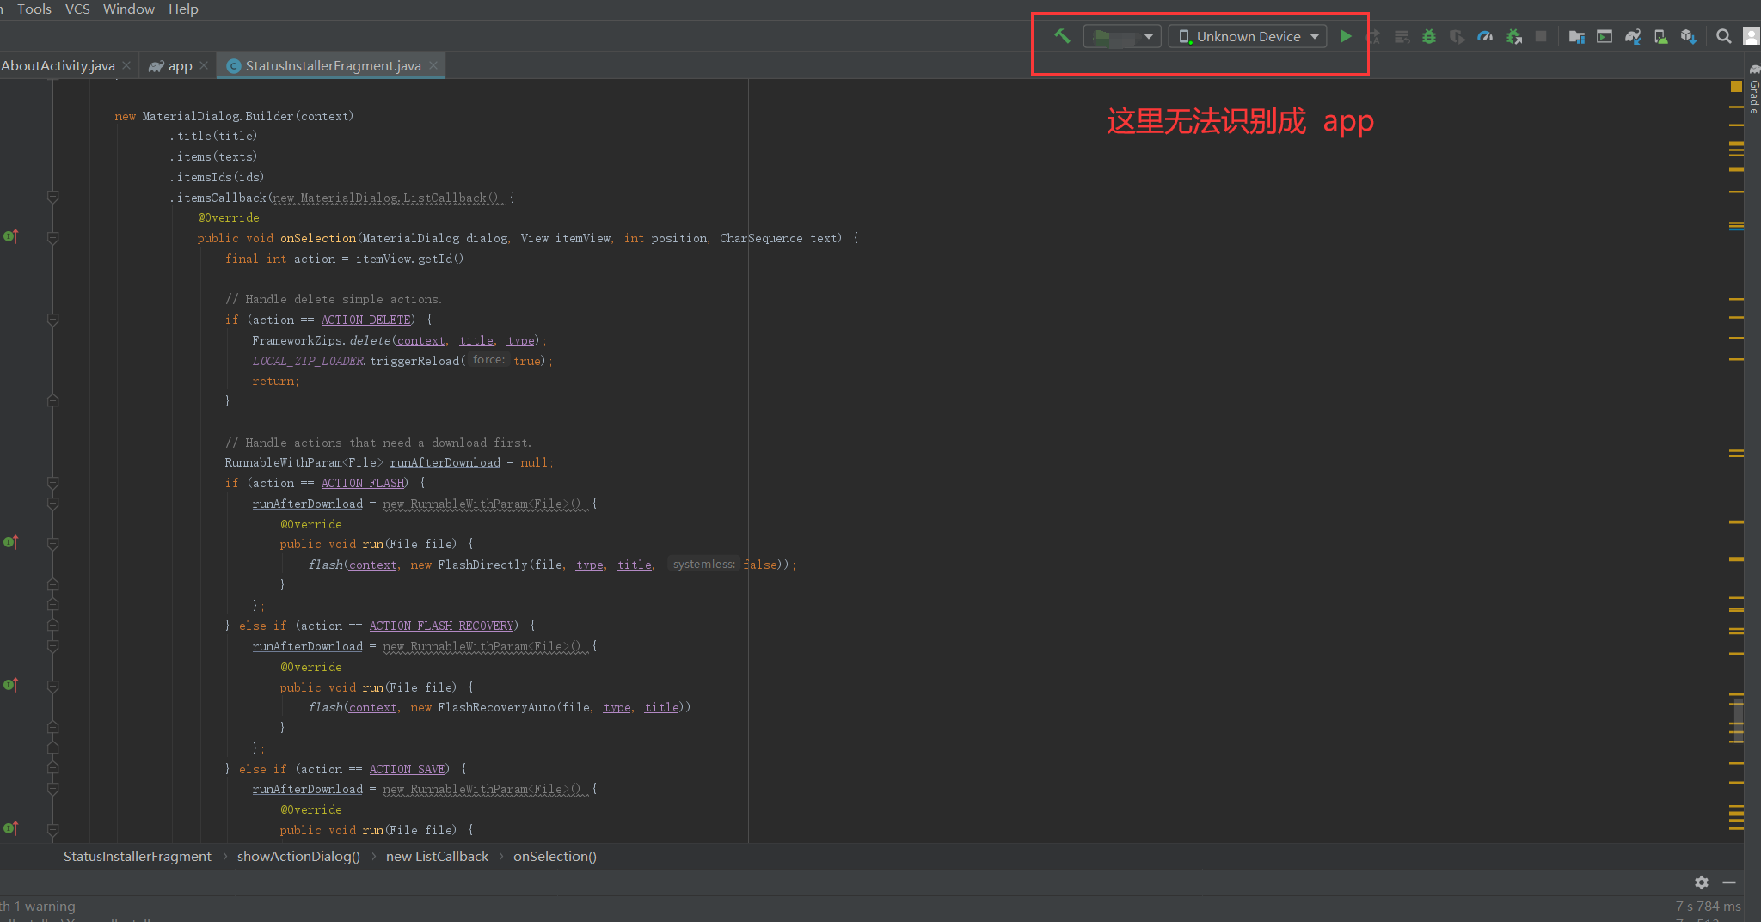Close the StatusInstallerFragment.java tab
1761x922 pixels.
[x=434, y=65]
